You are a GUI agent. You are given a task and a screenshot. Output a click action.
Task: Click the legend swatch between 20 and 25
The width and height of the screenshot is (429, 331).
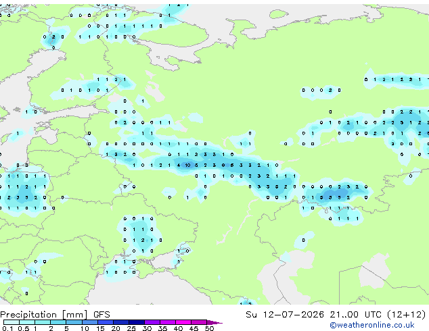(120, 322)
